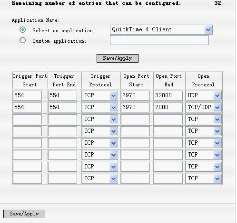Click first row Trigger Port Start field 554

(x=27, y=95)
